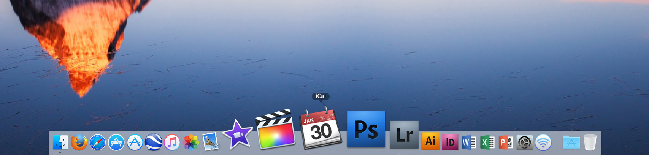Launch Lightroom Lr icon

click(x=404, y=134)
